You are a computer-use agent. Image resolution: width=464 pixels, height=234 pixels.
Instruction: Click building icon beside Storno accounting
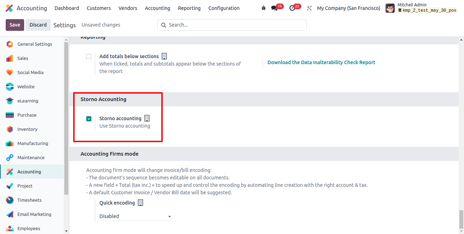tap(147, 118)
